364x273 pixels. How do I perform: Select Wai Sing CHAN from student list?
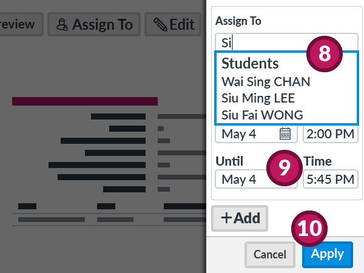coord(266,81)
